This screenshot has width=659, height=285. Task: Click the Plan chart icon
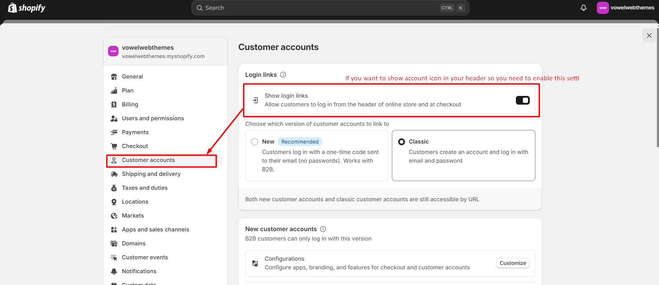pyautogui.click(x=114, y=91)
